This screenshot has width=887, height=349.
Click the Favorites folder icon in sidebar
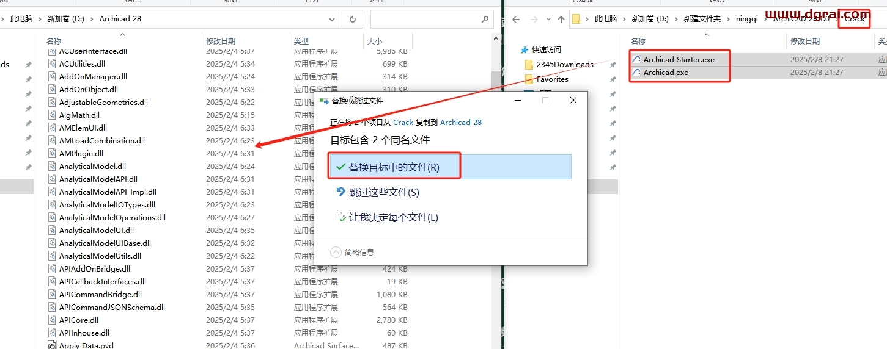pyautogui.click(x=529, y=79)
